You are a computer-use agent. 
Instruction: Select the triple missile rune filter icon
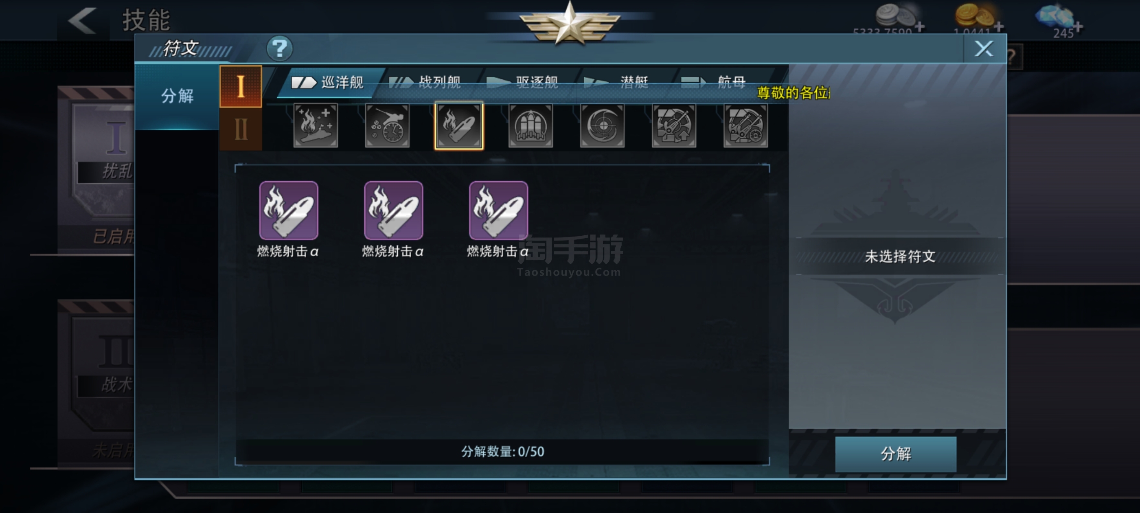point(531,126)
